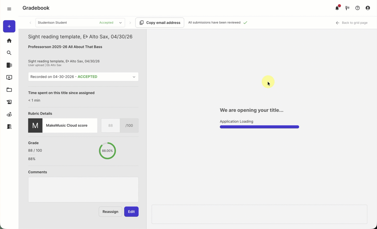
Task: Open the notifications bell
Action: tap(337, 8)
